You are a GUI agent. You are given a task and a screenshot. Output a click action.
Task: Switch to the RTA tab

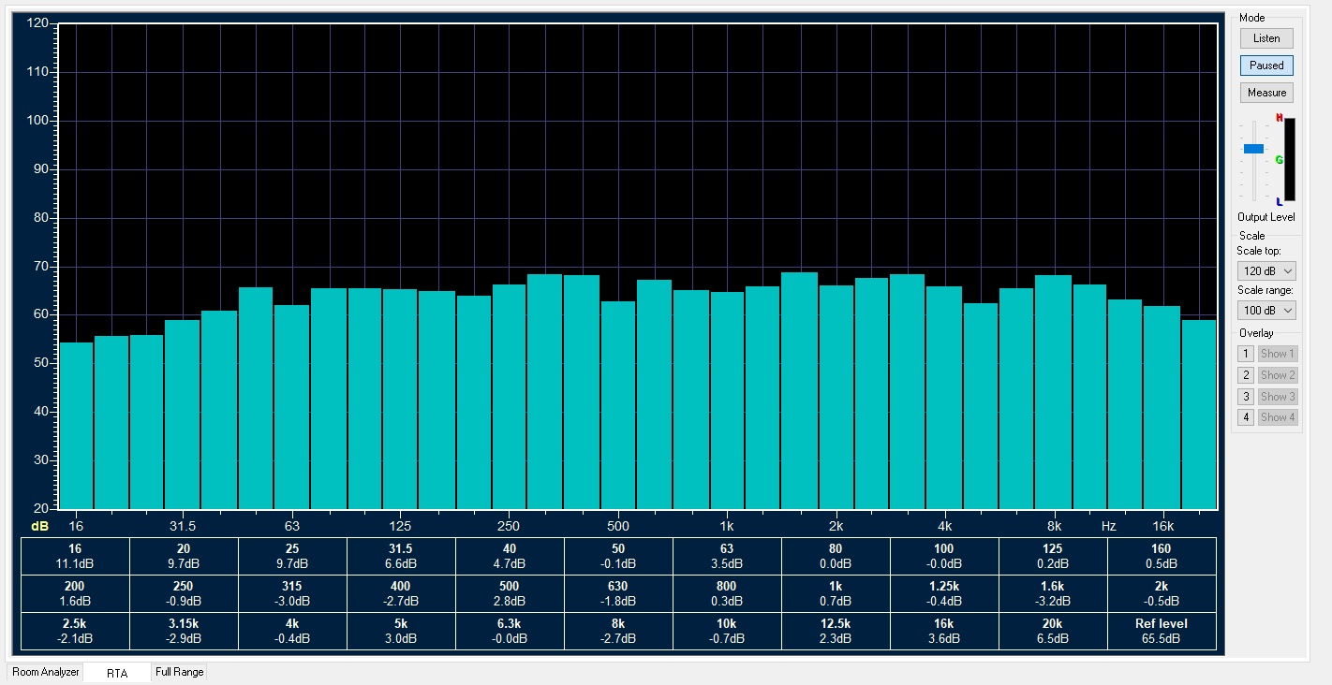(x=117, y=673)
